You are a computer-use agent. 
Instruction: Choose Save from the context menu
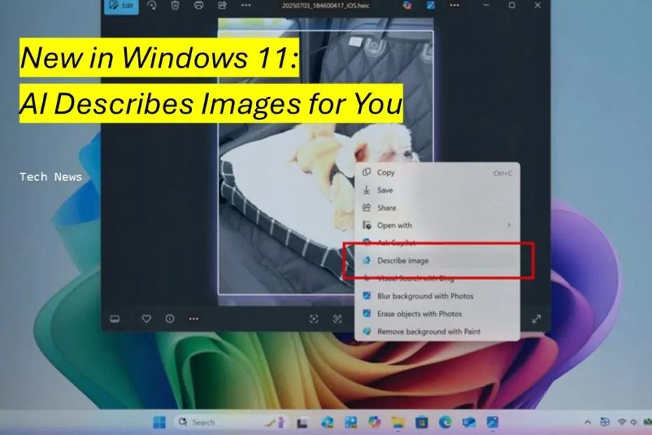[437, 190]
